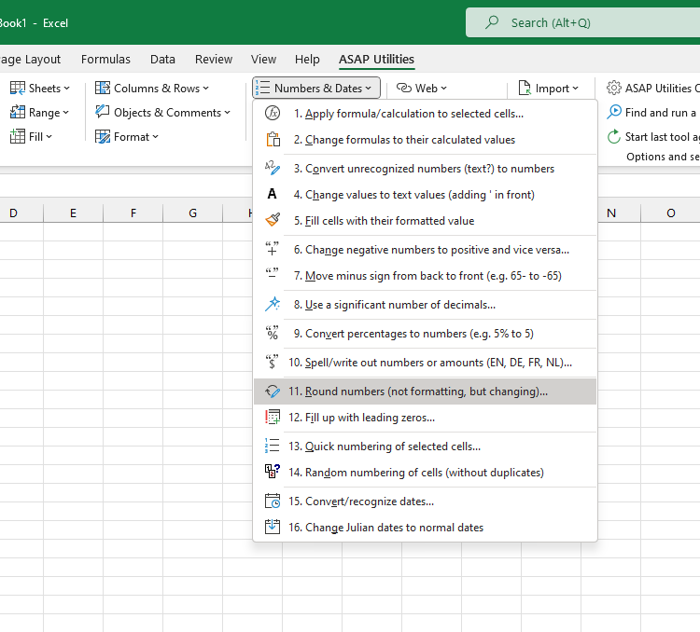This screenshot has height=632, width=700.
Task: Click Find and run a utility
Action: [653, 112]
